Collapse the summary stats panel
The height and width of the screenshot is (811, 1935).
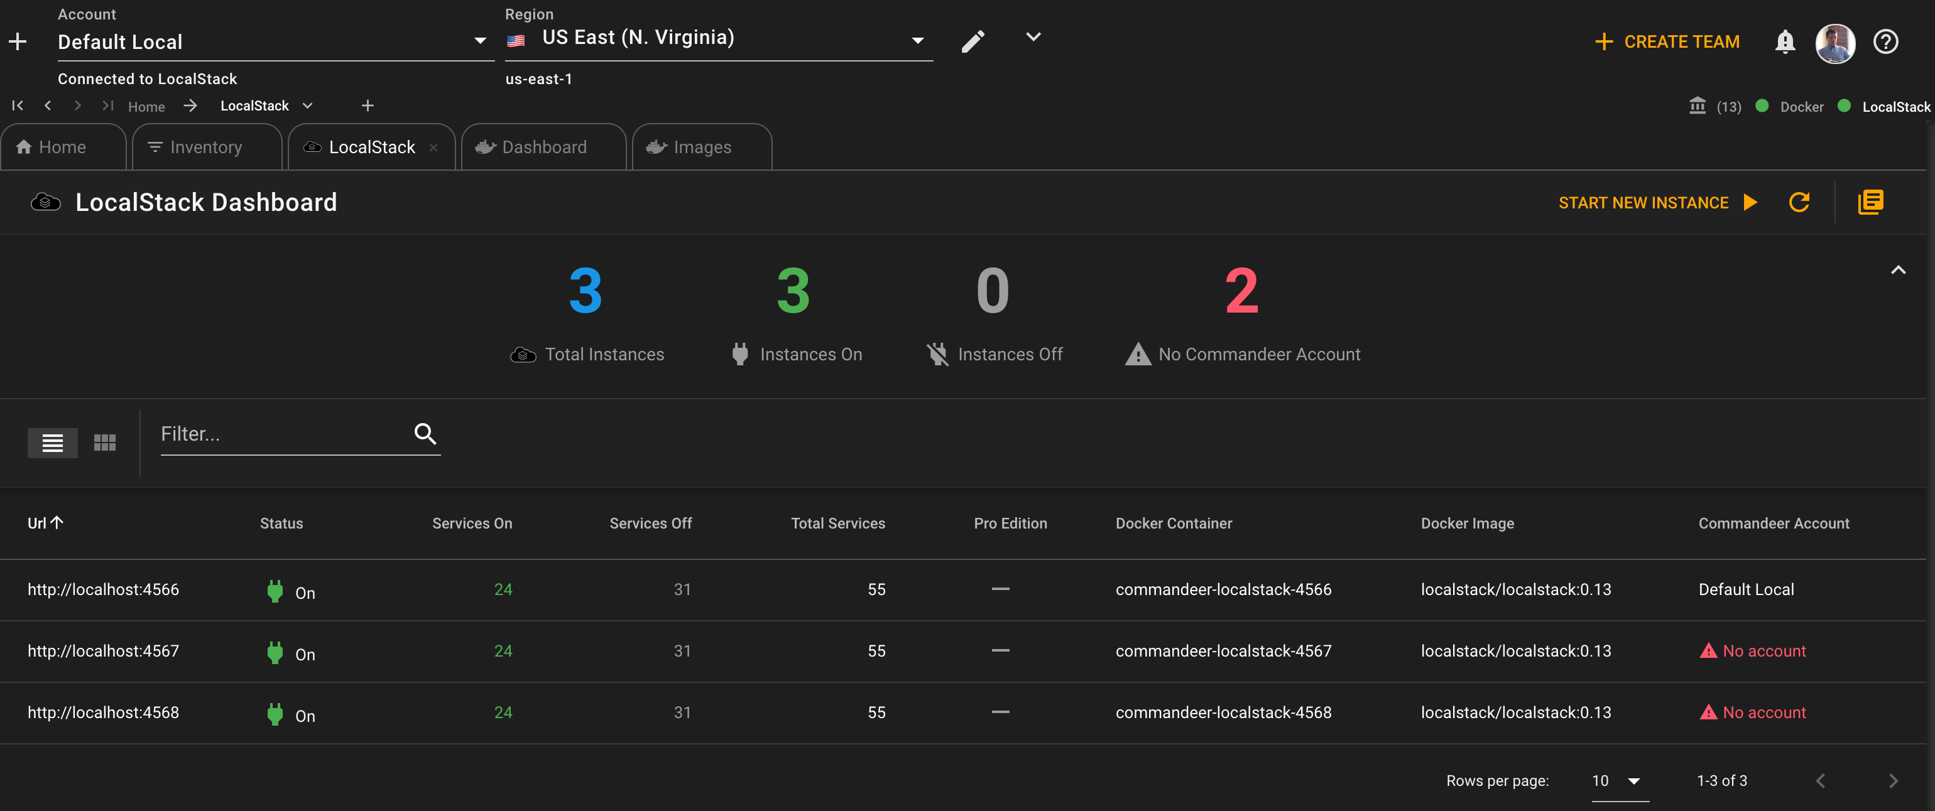[1898, 270]
